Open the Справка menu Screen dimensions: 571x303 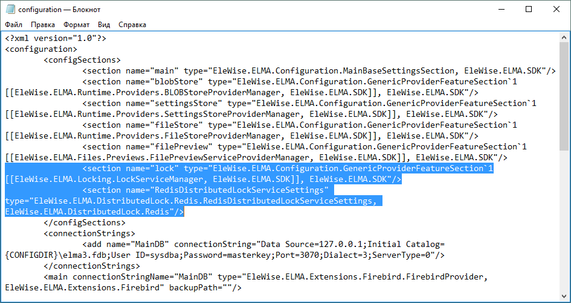[132, 25]
